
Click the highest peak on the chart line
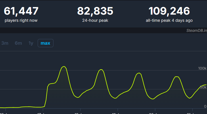pyautogui.click(x=64, y=66)
